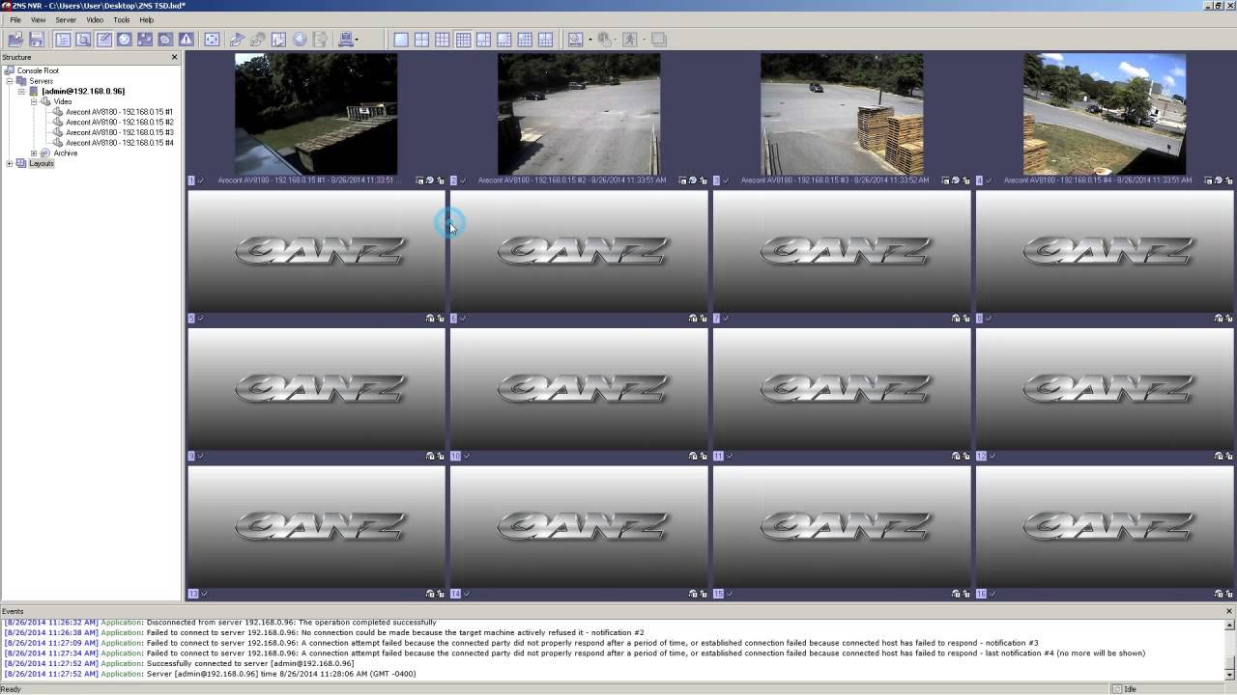Collapse the Servers tree node
This screenshot has width=1237, height=695.
click(x=10, y=81)
